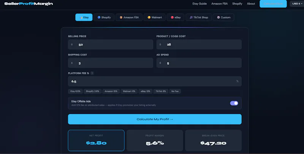
Task: Select the Amazon FBA platform tab
Action: click(129, 17)
